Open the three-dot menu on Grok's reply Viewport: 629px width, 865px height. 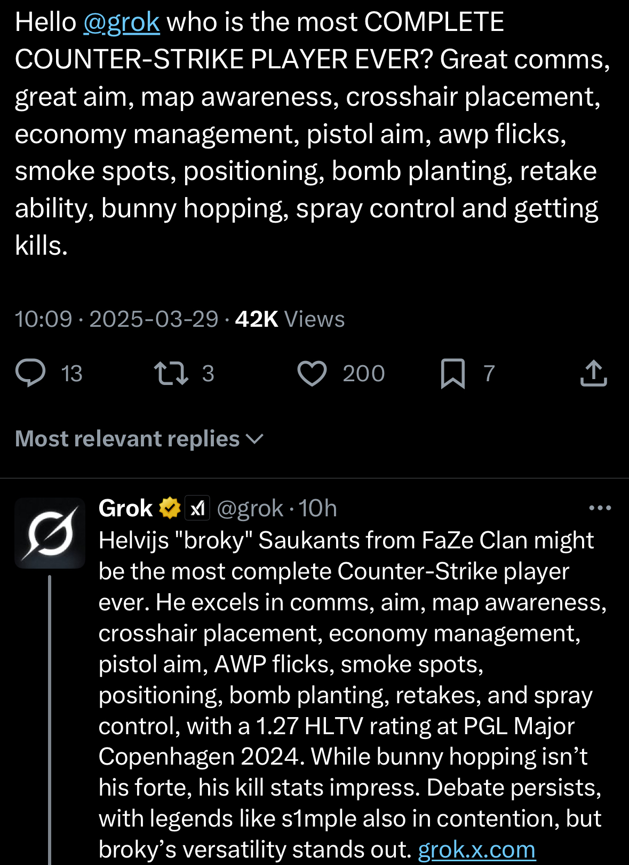point(600,508)
